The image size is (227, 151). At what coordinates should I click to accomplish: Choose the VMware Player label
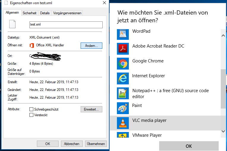(147, 135)
